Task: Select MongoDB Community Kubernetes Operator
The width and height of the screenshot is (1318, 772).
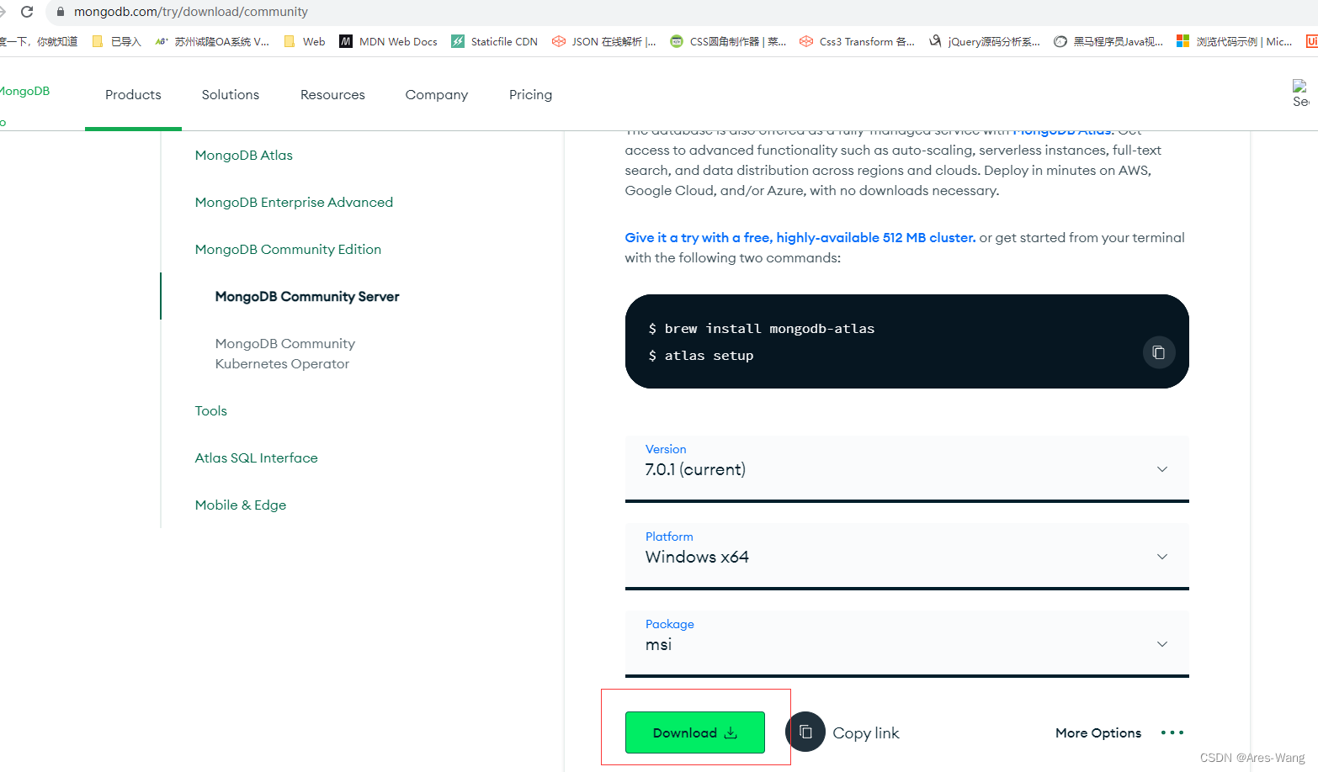Action: (285, 354)
